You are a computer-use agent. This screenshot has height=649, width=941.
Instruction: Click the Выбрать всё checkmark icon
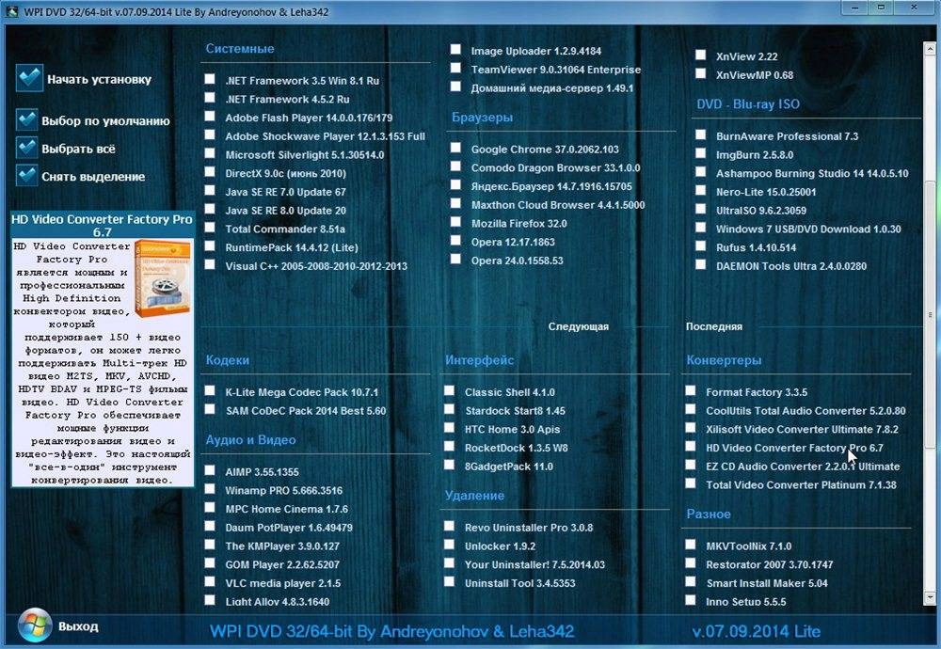pos(27,148)
